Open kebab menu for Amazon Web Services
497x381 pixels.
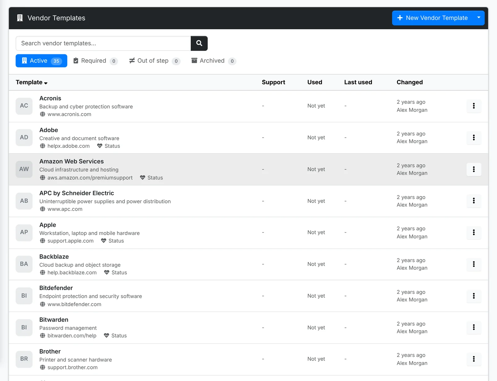(474, 169)
